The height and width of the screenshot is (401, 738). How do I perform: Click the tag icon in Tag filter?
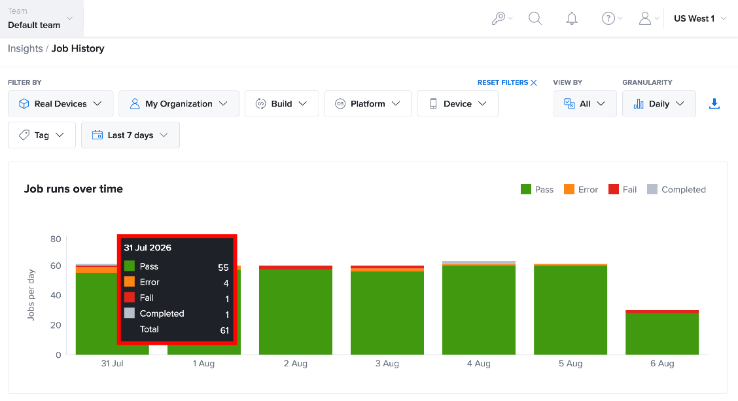click(24, 135)
